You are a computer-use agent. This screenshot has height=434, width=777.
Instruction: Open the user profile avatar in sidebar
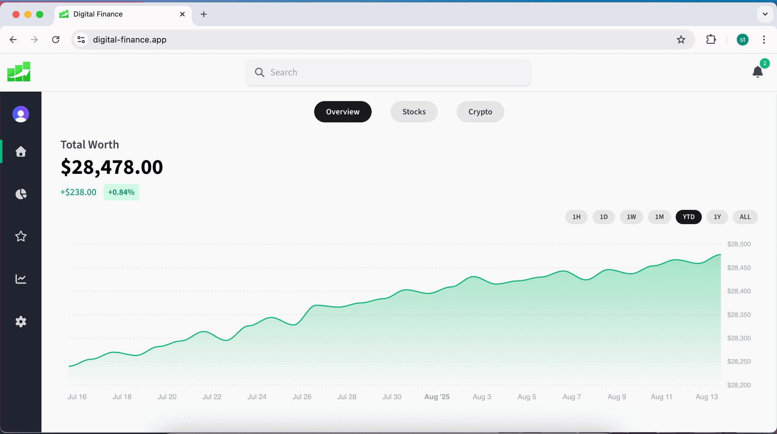[21, 114]
